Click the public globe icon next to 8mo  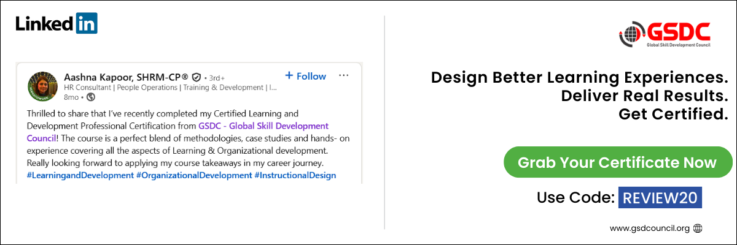click(91, 97)
